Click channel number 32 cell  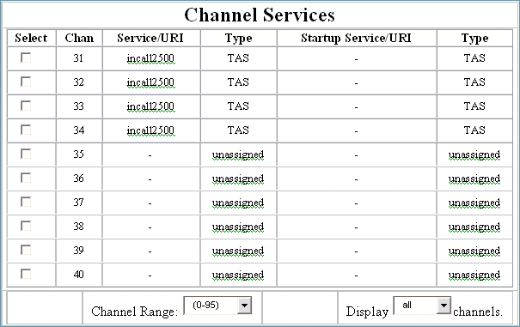click(78, 82)
